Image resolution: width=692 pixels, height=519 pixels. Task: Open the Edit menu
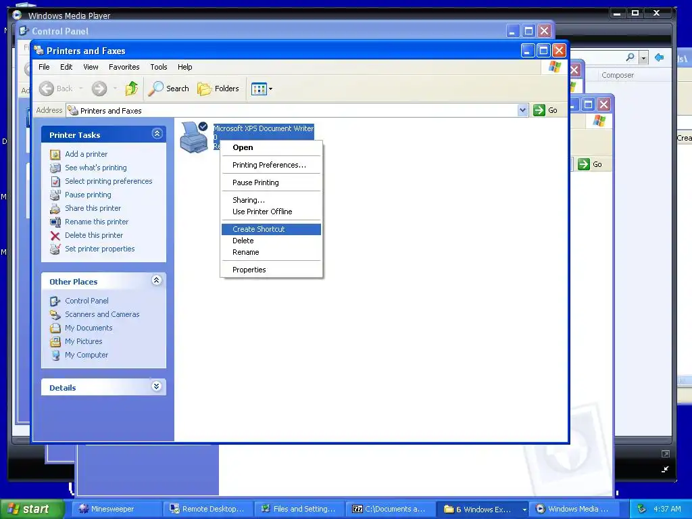click(x=66, y=67)
